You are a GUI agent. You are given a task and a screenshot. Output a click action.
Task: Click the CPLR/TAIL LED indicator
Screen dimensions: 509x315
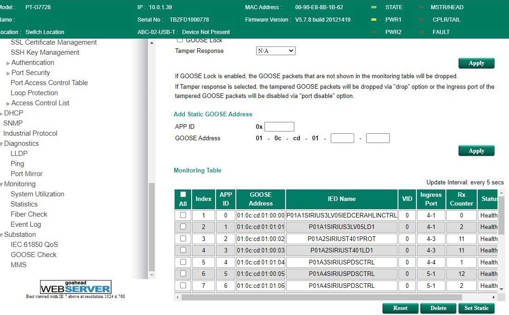[421, 19]
